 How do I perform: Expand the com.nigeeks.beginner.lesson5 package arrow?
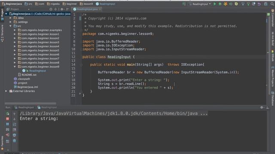click(15, 50)
